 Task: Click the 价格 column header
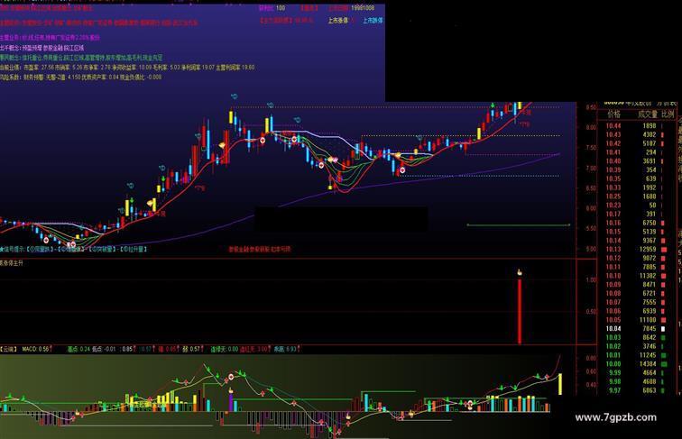(613, 114)
